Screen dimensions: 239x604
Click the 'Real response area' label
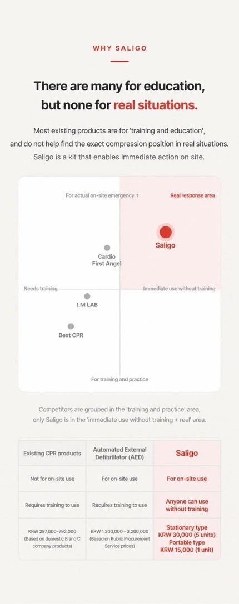click(x=193, y=195)
